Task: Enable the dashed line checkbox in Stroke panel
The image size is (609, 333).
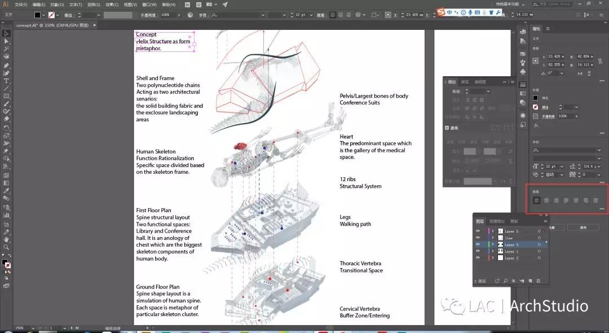Action: (447, 128)
